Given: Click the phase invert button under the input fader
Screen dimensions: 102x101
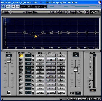Looking at the screenshot, I should click(x=9, y=92).
